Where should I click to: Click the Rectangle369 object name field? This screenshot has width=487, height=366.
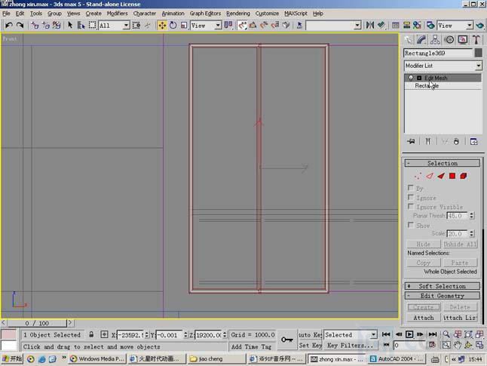438,53
